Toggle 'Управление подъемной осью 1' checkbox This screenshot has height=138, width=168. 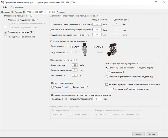click(x=6, y=20)
